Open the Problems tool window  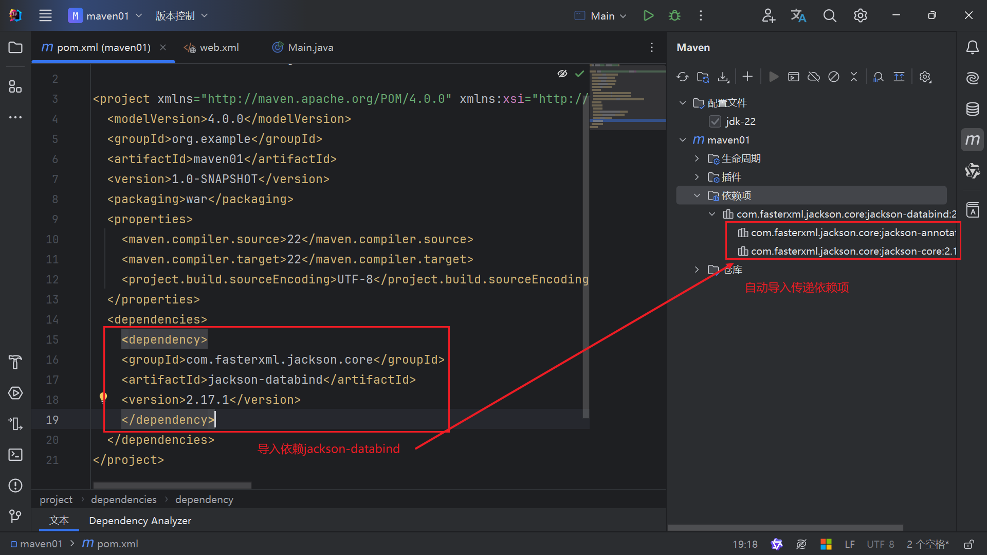tap(15, 486)
